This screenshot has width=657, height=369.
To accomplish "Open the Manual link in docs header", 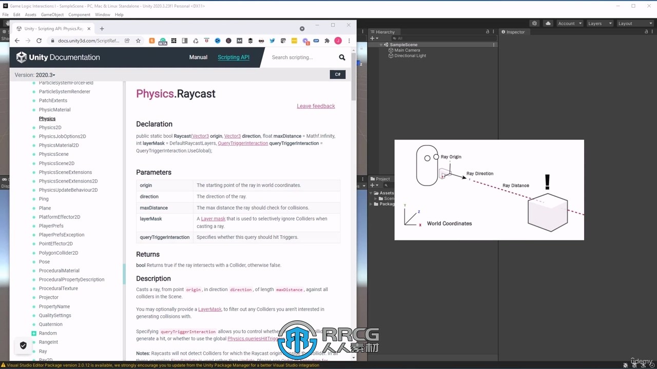I will point(198,57).
